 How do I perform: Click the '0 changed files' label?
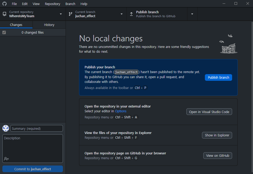tap(33, 33)
